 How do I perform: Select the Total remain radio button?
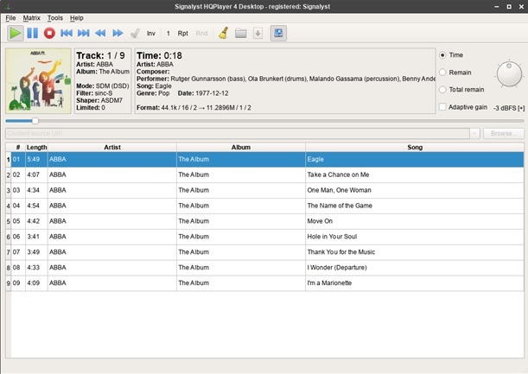(x=443, y=90)
